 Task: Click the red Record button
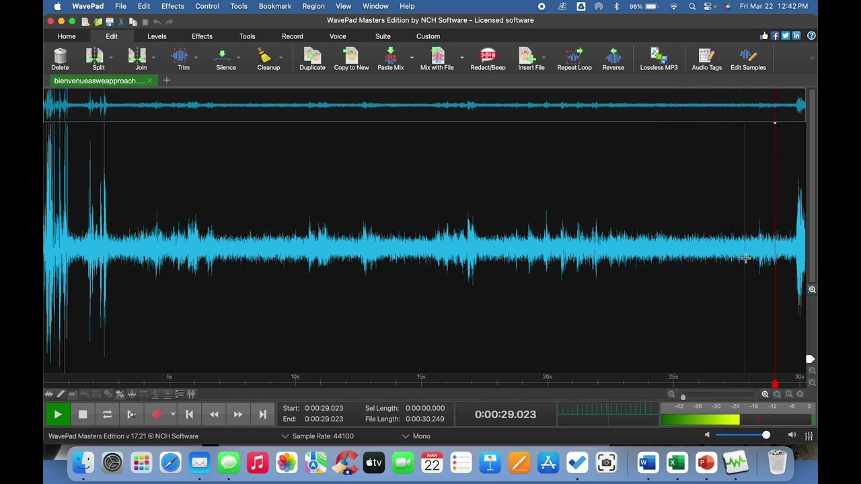point(156,415)
